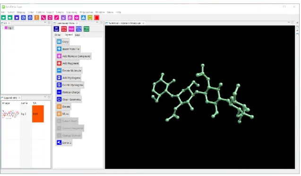Click the Delta G command button

64,142
